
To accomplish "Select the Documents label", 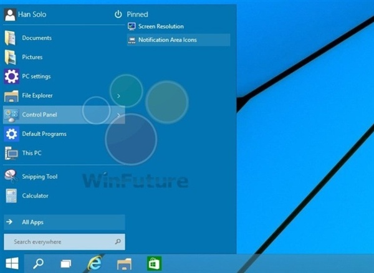I will [x=37, y=38].
